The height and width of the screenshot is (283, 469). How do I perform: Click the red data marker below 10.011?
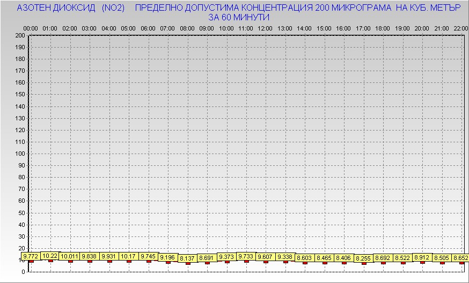click(70, 261)
